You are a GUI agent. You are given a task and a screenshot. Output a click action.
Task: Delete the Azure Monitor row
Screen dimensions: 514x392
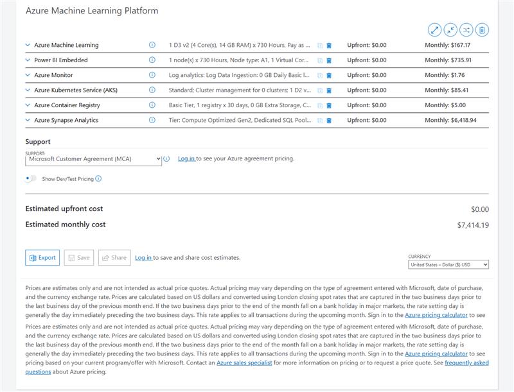click(x=329, y=76)
